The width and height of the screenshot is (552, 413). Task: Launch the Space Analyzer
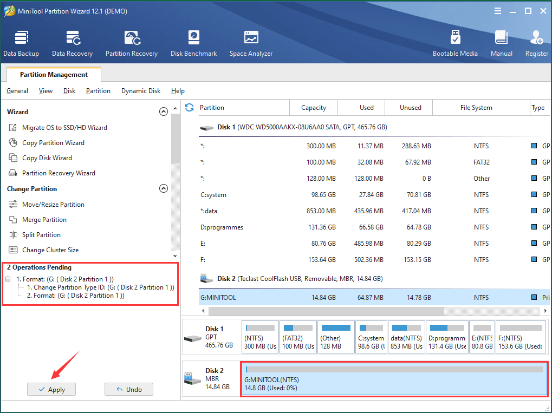click(251, 42)
